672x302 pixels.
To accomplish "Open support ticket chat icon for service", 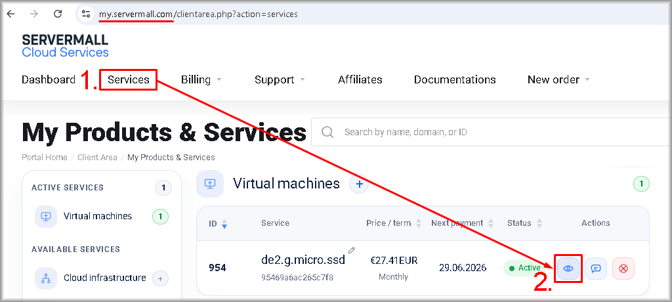I will [596, 269].
